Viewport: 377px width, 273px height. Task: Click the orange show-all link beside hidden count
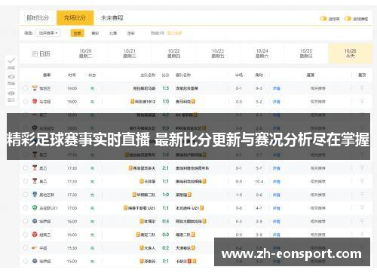(x=174, y=33)
